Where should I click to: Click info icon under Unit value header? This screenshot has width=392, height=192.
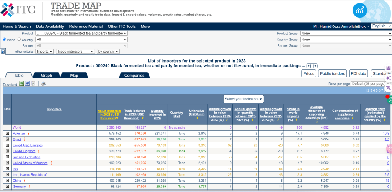197,118
